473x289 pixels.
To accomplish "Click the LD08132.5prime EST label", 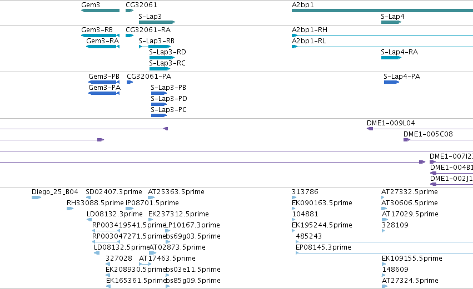I will click(122, 247).
